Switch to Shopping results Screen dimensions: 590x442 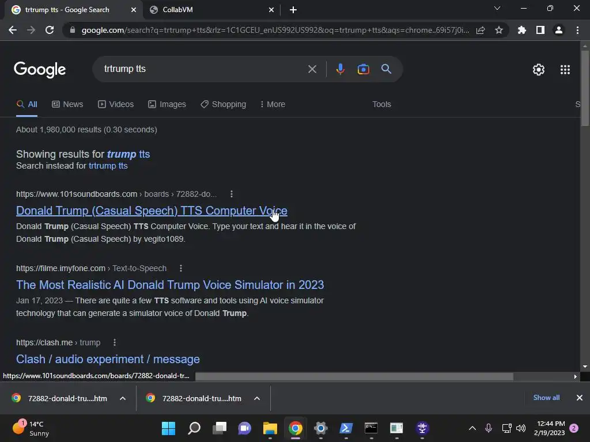pyautogui.click(x=223, y=105)
